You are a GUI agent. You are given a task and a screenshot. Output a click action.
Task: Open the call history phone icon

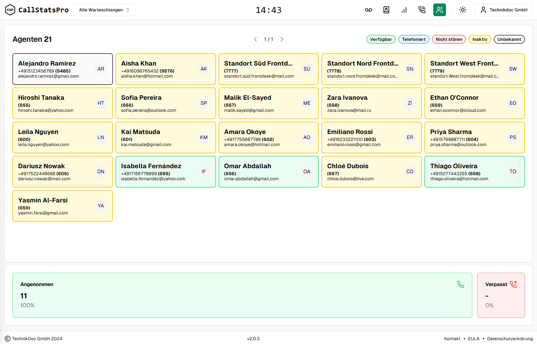[422, 10]
